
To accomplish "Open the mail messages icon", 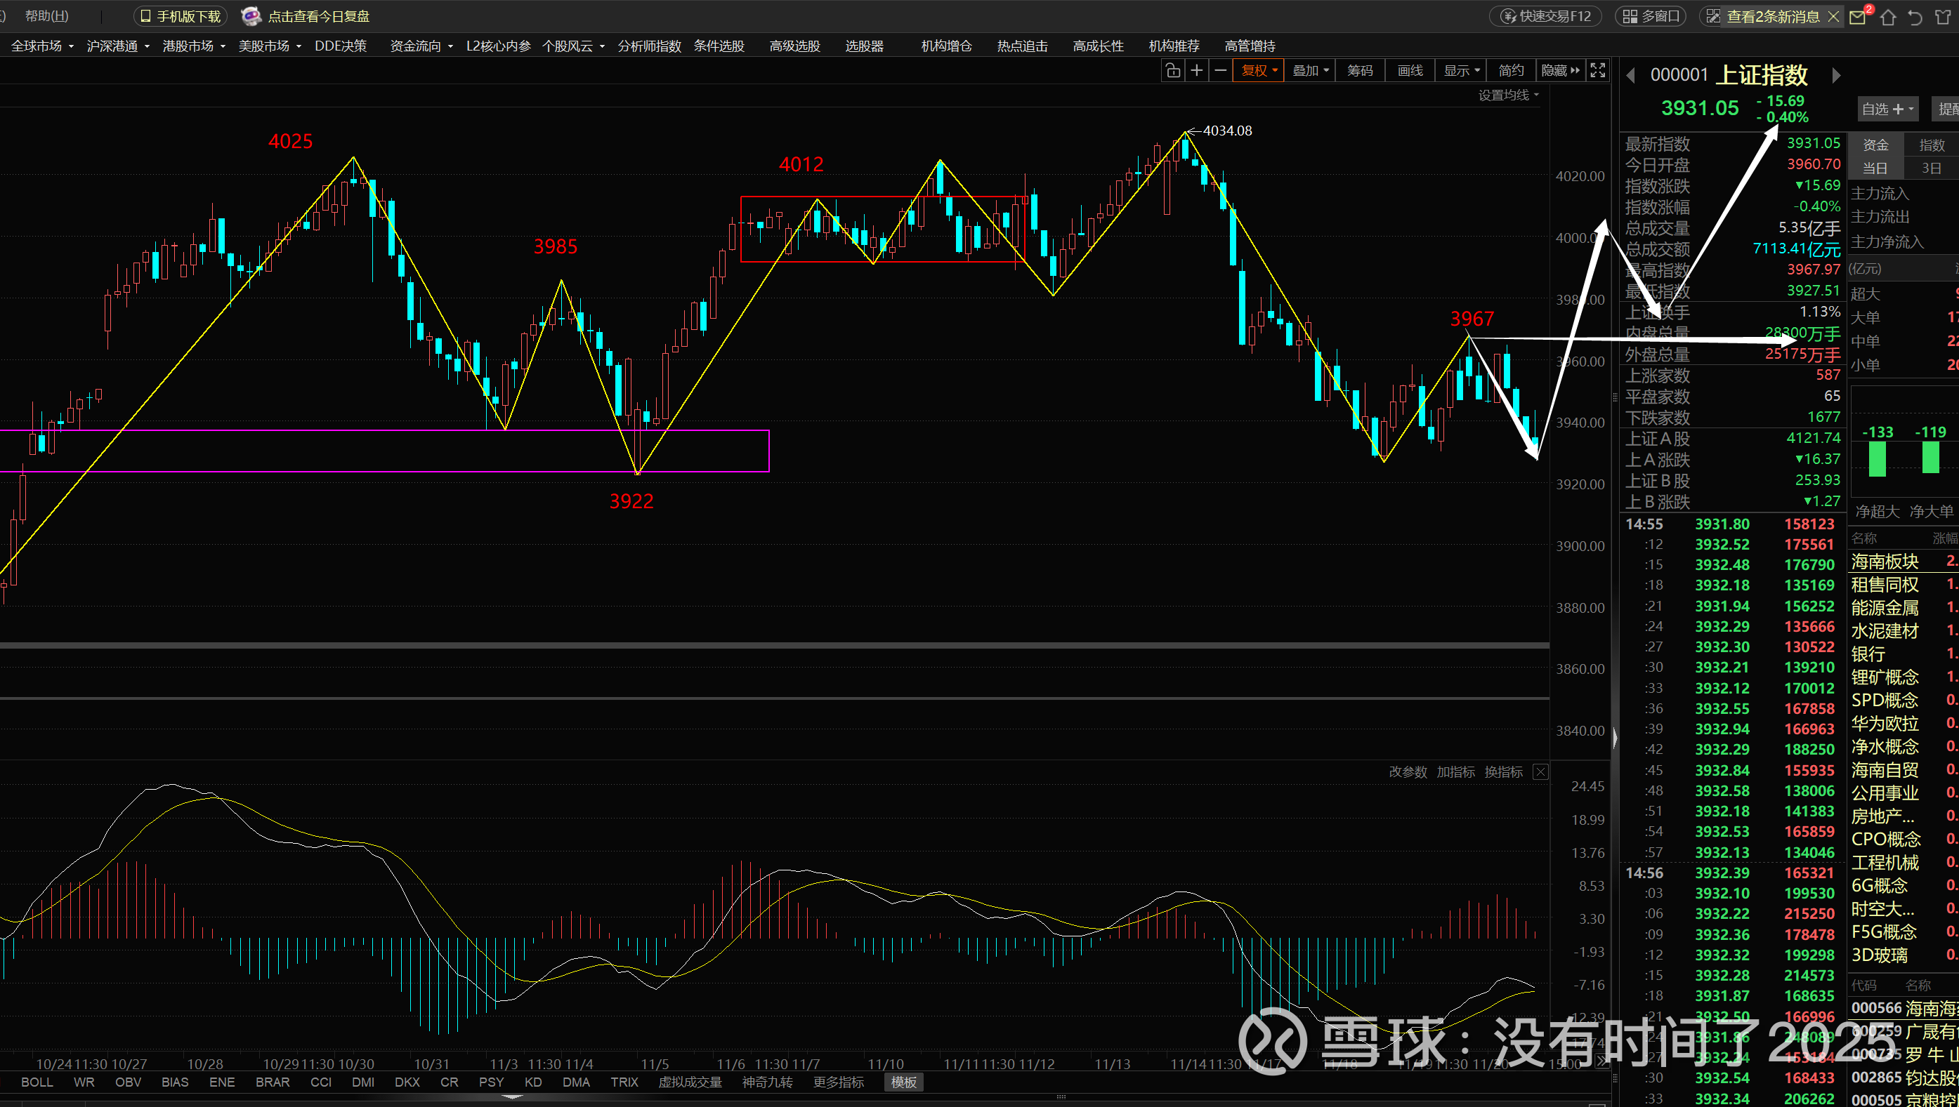I will pos(1858,17).
